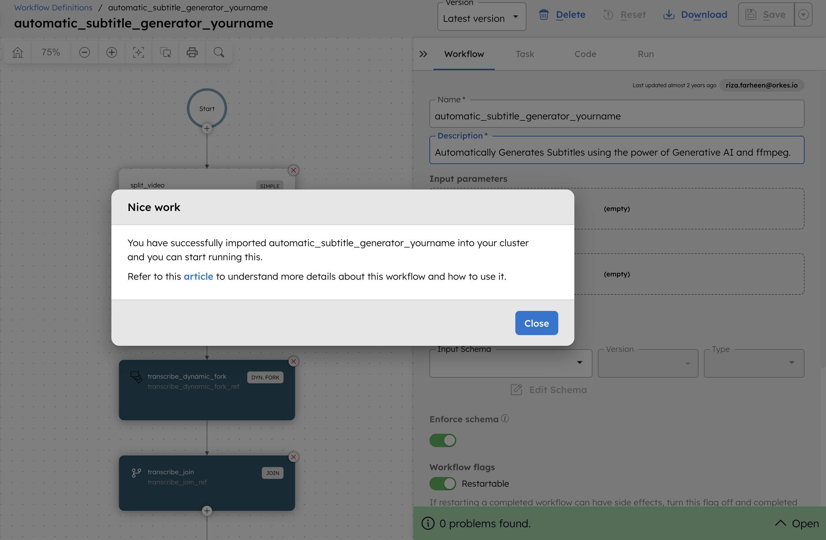Expand the Input Schema dropdown
This screenshot has width=826, height=540.
click(x=579, y=363)
